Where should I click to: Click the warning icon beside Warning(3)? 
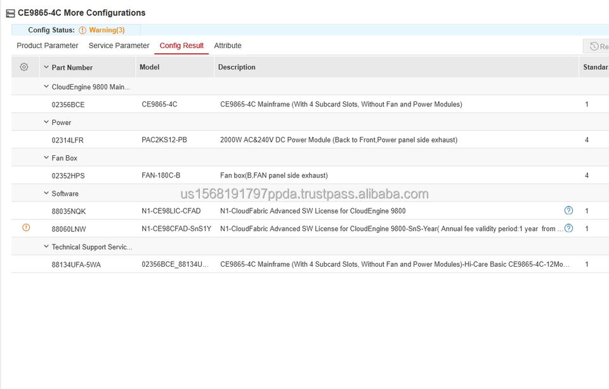click(82, 30)
